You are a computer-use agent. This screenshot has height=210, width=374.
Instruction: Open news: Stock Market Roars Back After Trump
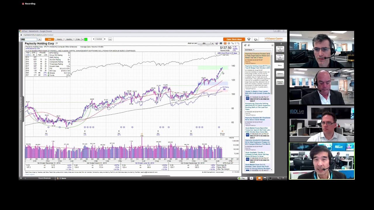coord(258,130)
